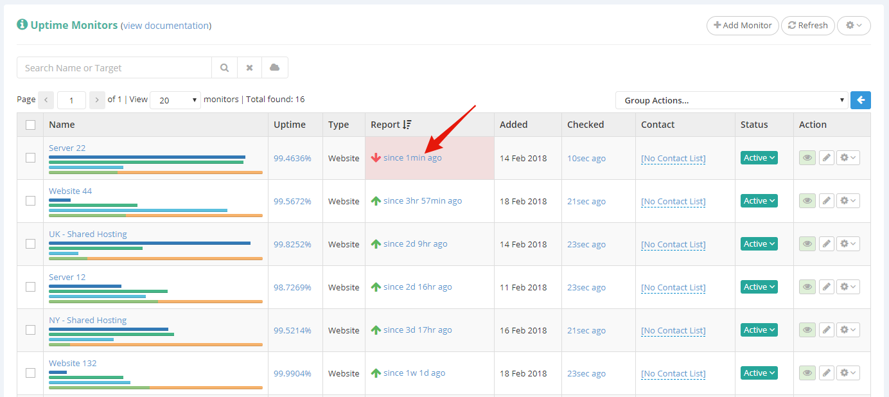The image size is (889, 397).
Task: Click Website 132 uptime 99.9904%
Action: pyautogui.click(x=292, y=373)
